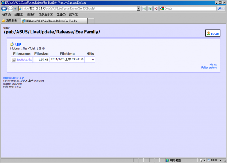Sort by the Filetime column header
The width and height of the screenshot is (227, 163).
(67, 54)
